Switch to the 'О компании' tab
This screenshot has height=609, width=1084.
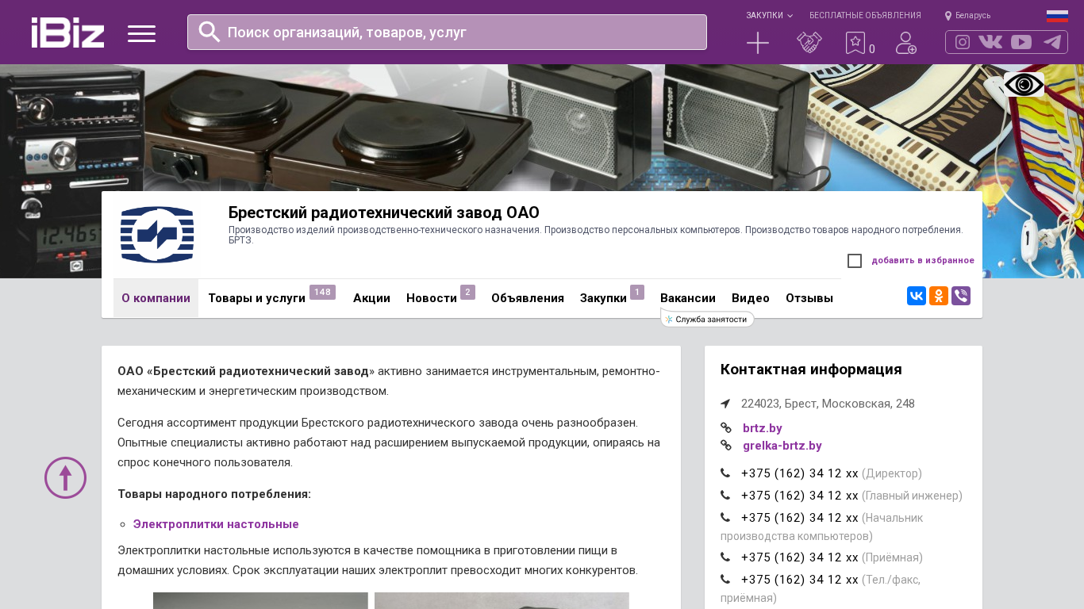[x=156, y=298]
